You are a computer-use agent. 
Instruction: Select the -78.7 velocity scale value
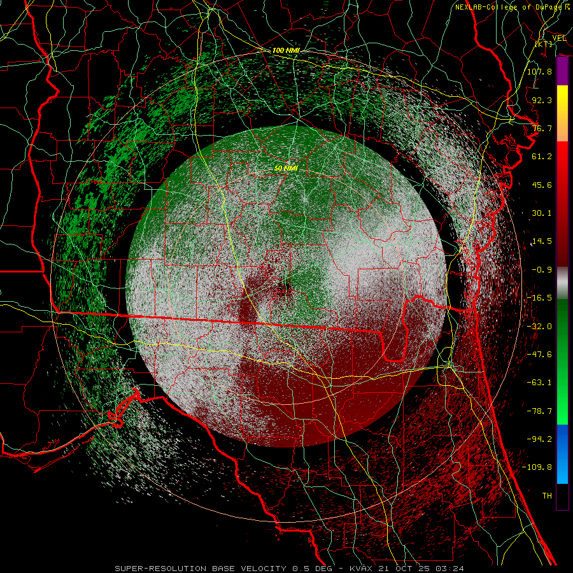click(539, 411)
